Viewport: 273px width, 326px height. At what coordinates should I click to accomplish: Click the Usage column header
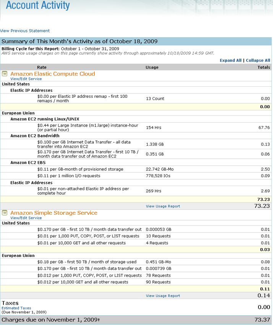pyautogui.click(x=152, y=67)
